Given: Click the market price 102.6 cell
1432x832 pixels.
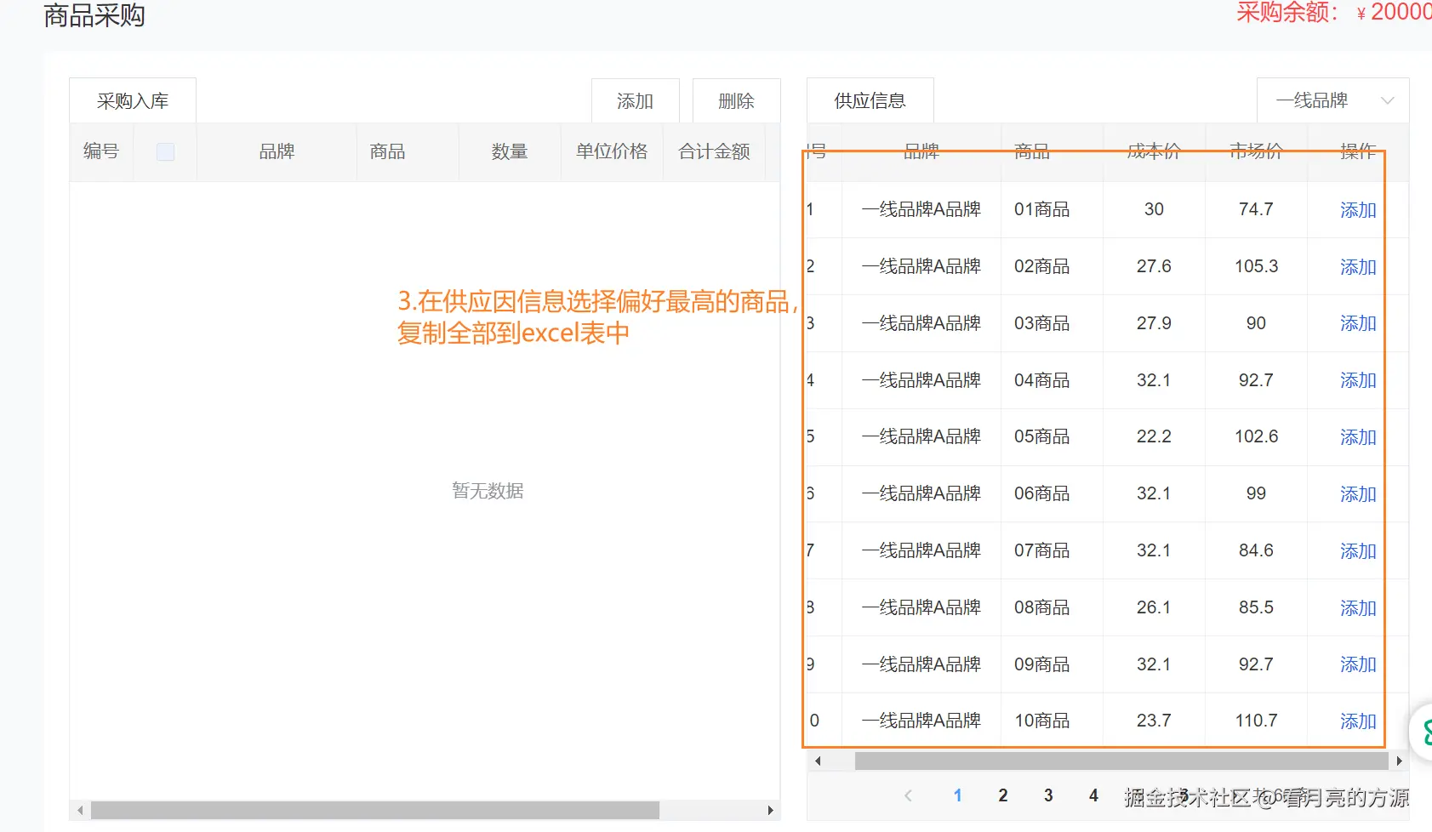Looking at the screenshot, I should click(1256, 436).
